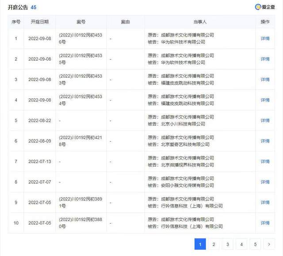283x256 pixels.
Task: Select current page 1 button
Action: [x=200, y=244]
